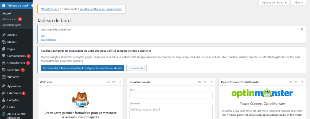Focus the Titre input field
310x119 pixels.
click(x=171, y=96)
